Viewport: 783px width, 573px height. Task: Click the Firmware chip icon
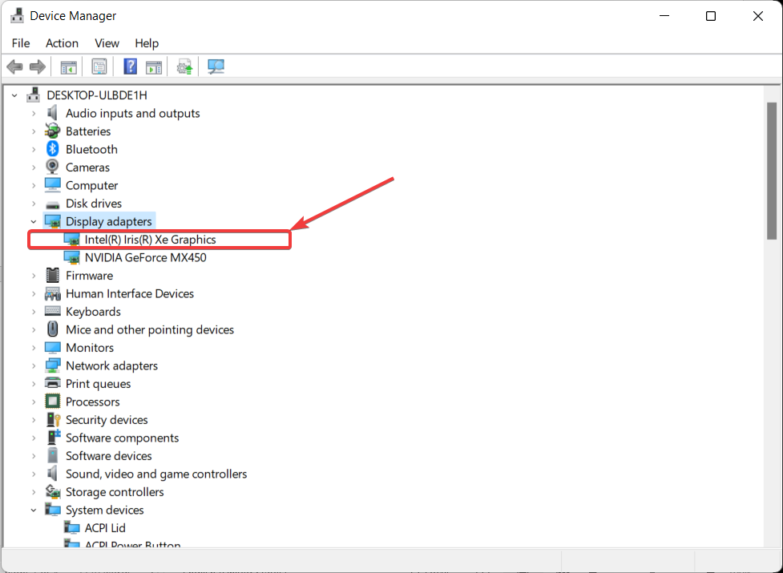(52, 275)
